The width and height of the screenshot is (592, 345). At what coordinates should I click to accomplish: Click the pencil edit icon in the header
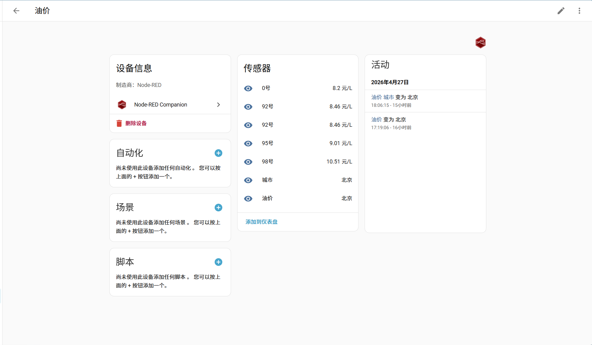(x=561, y=10)
